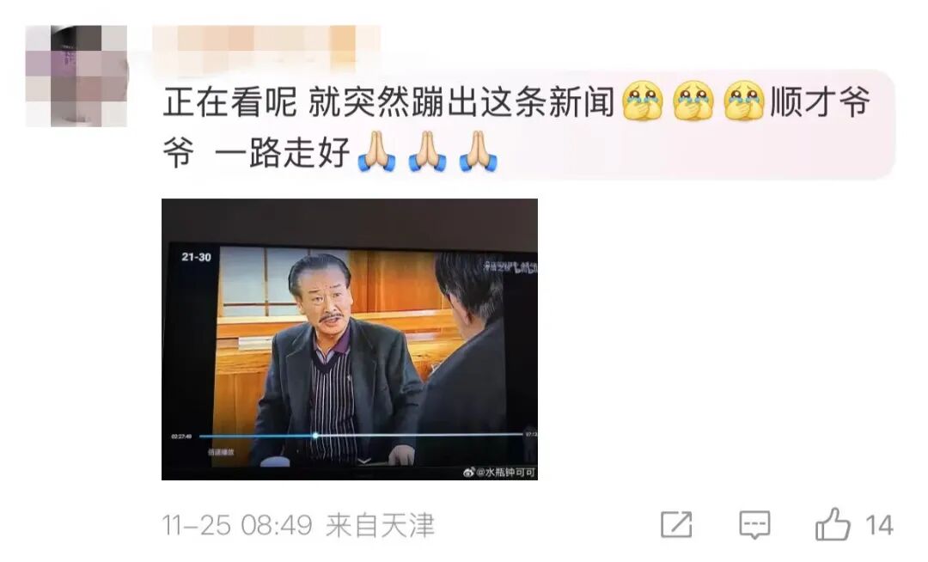Image resolution: width=928 pixels, height=562 pixels.
Task: Click the last praying hands emoji
Action: (479, 152)
